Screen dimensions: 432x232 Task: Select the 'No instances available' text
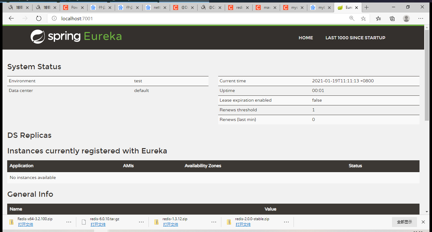point(33,177)
